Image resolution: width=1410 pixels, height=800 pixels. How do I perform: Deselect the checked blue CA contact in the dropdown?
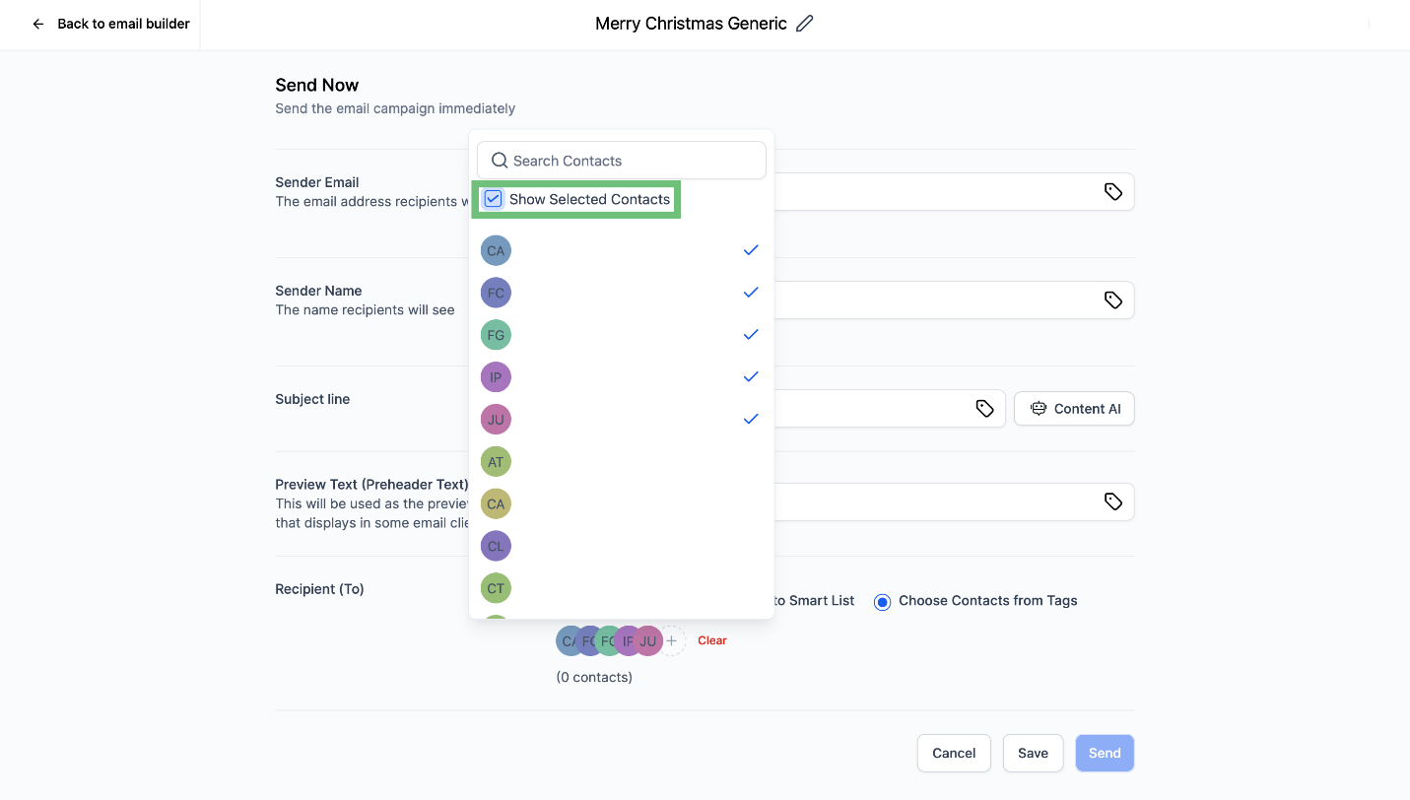point(621,250)
